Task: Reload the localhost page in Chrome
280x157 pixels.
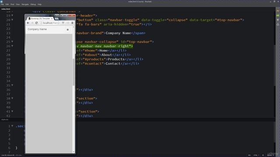Action: click(36, 23)
